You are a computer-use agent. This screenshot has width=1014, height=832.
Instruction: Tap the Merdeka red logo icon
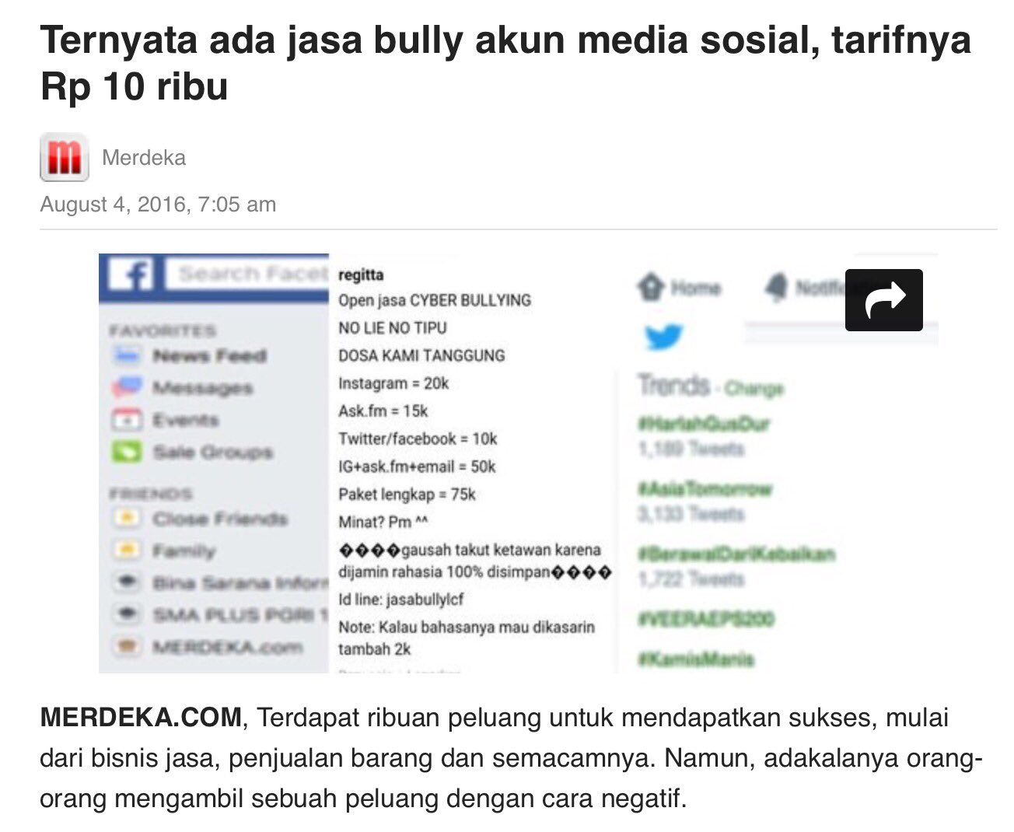[x=64, y=158]
